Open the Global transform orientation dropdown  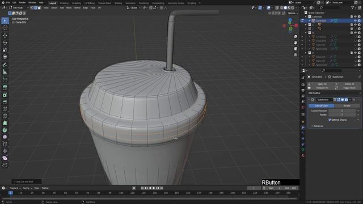pyautogui.click(x=133, y=7)
